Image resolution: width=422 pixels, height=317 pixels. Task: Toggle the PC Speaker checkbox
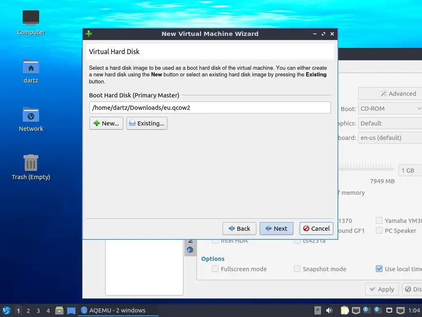379,230
